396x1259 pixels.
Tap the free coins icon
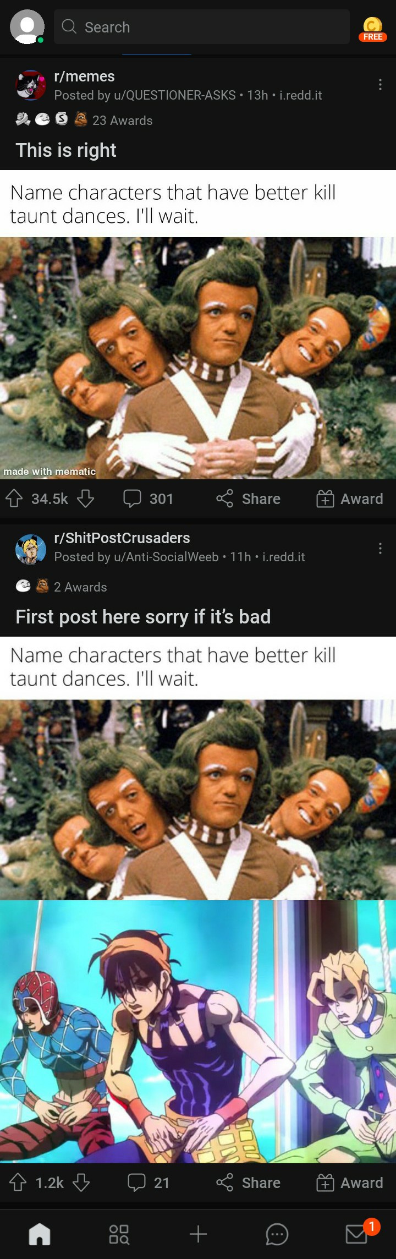point(372,29)
